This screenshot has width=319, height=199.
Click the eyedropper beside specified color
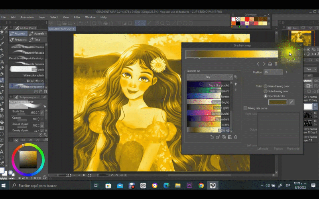(291, 102)
